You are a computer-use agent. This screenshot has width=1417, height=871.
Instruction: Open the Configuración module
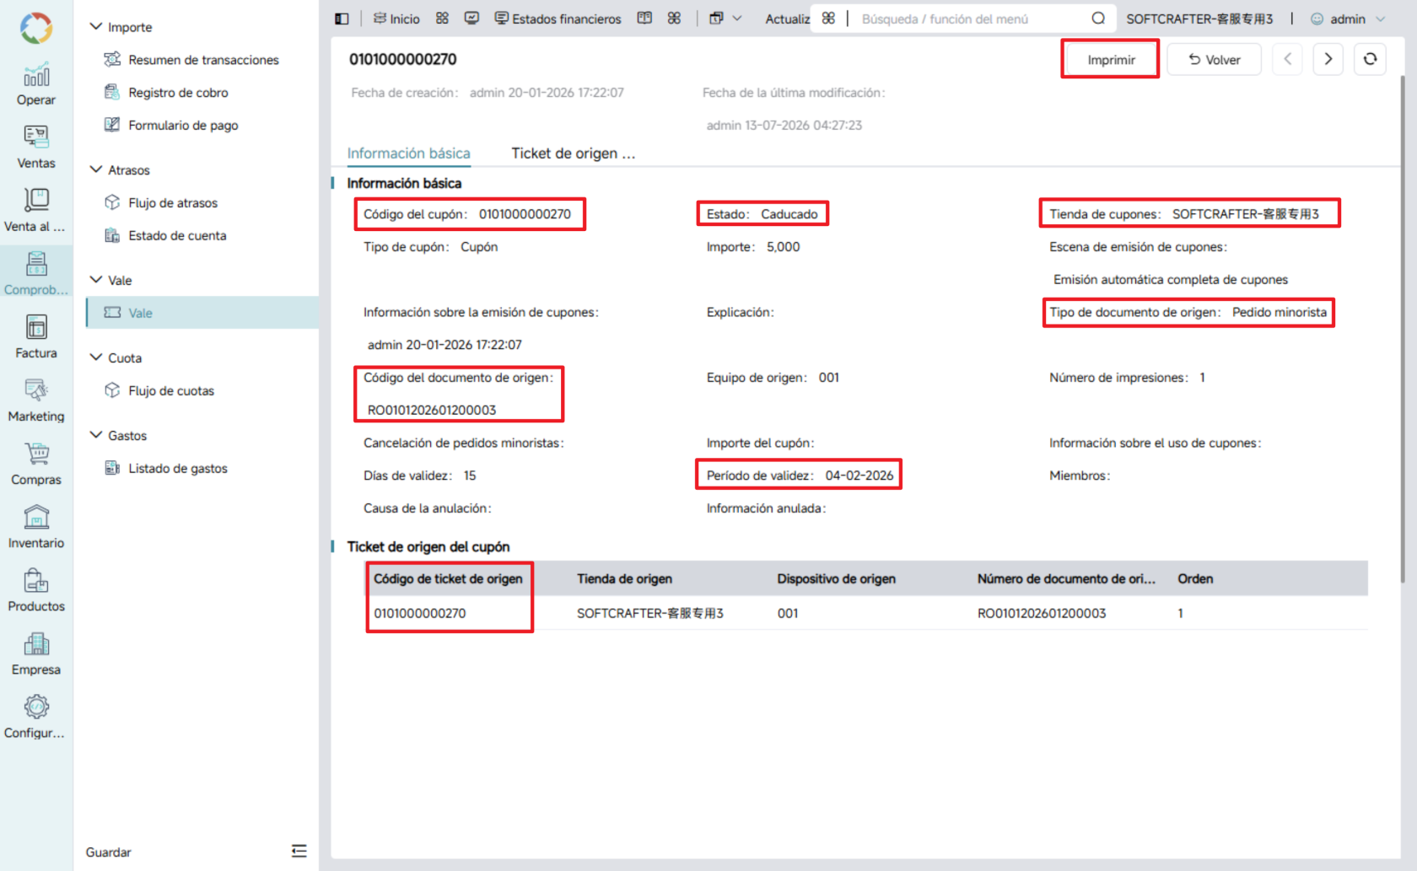(36, 717)
